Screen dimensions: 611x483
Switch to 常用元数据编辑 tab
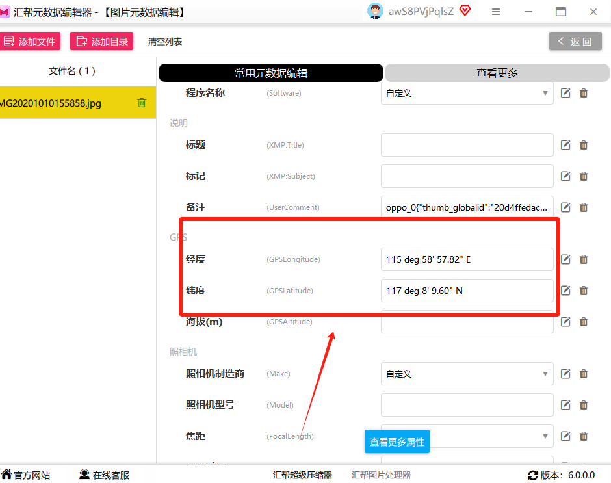tap(271, 73)
